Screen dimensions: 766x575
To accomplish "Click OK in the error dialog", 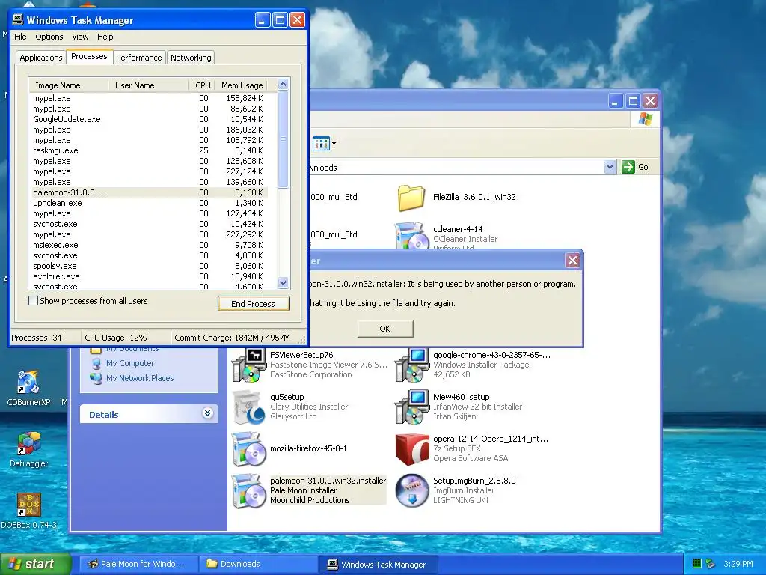I will [x=385, y=329].
